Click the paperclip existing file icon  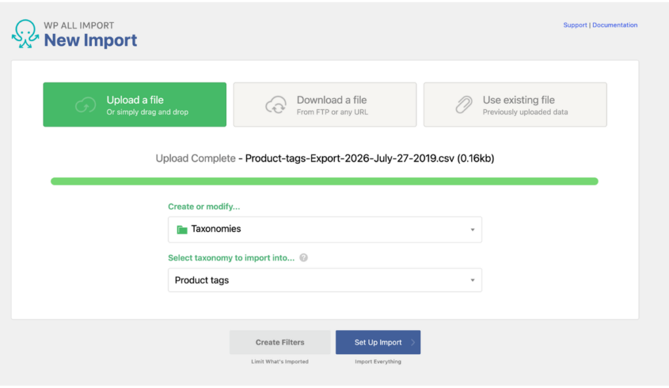[x=464, y=105]
